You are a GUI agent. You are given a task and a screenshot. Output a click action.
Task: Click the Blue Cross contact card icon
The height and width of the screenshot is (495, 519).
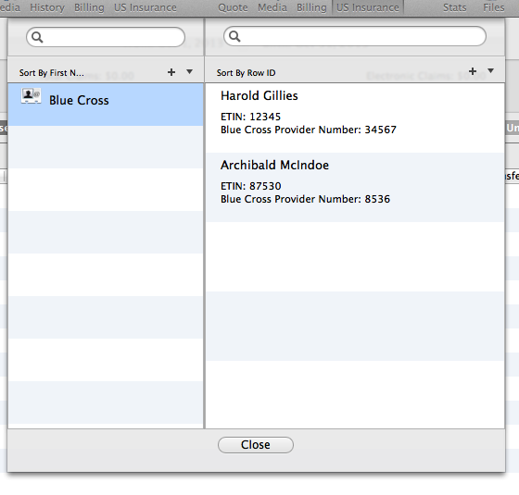[x=31, y=96]
